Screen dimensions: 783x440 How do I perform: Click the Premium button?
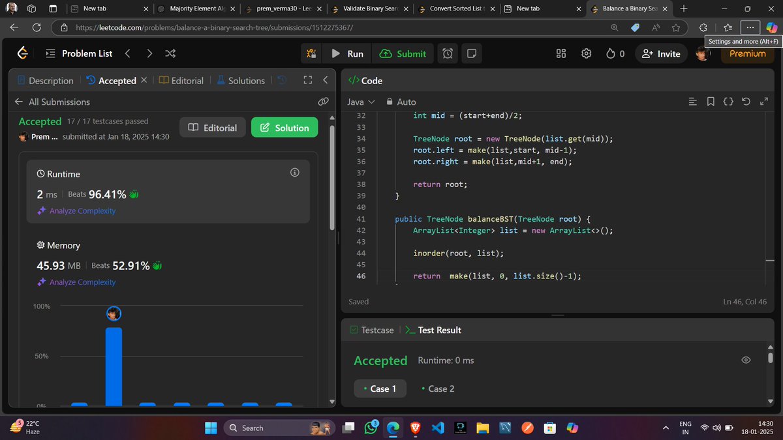[x=748, y=53]
